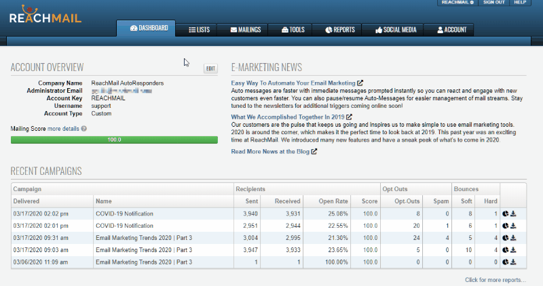543x286 pixels.
Task: Download report for 09:03 am Email Marketing Trends campaign
Action: pos(513,250)
